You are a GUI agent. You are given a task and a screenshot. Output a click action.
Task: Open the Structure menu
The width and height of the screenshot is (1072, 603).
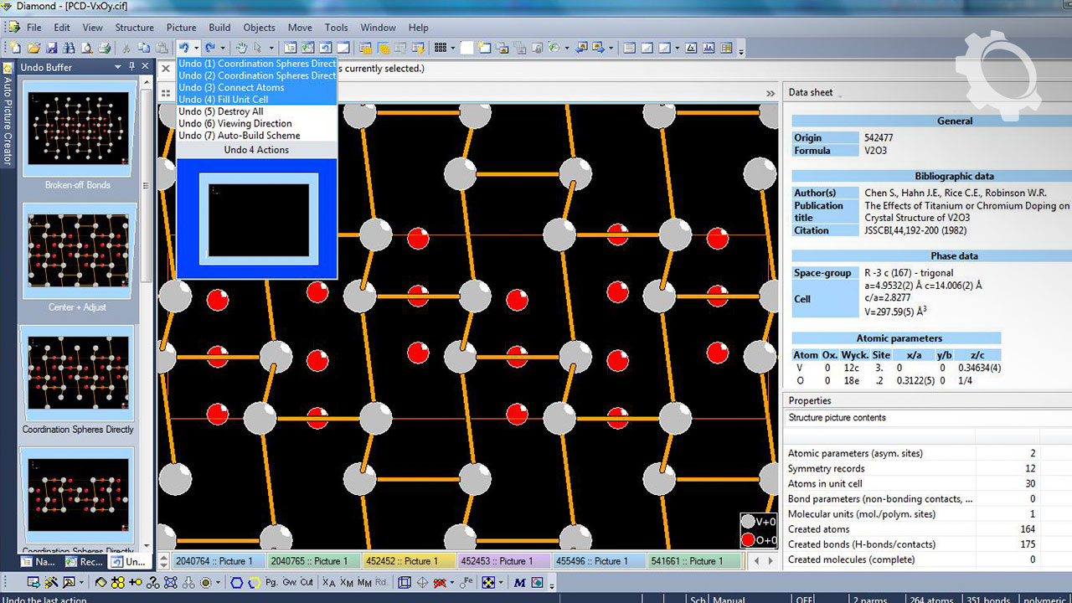[x=134, y=28]
